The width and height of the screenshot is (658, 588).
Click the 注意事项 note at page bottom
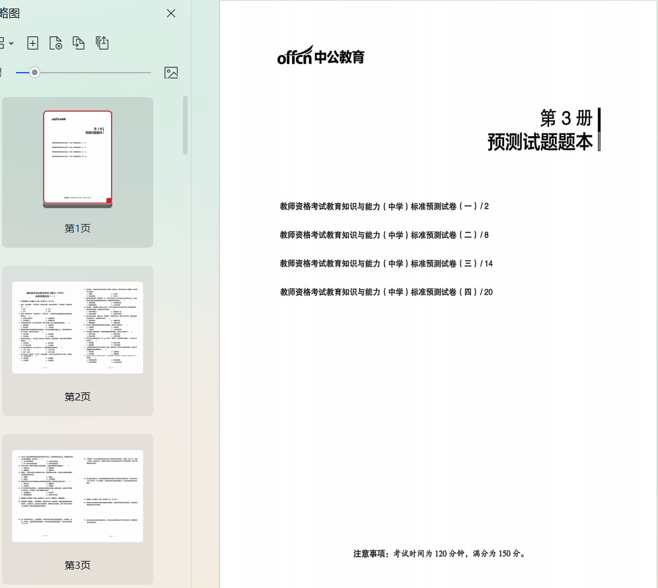point(439,554)
